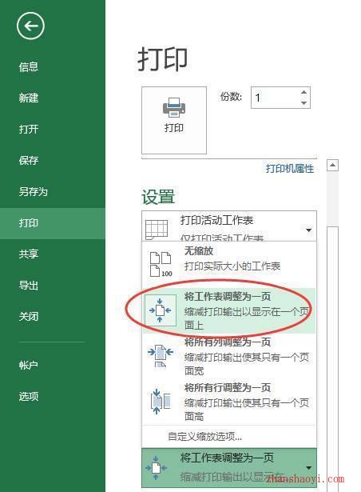Collapse the scaling dropdown via its arrow
This screenshot has height=492, width=361.
tap(308, 468)
